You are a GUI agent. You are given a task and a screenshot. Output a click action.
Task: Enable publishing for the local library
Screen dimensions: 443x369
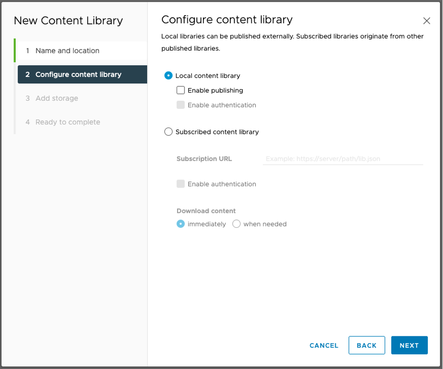tap(181, 90)
